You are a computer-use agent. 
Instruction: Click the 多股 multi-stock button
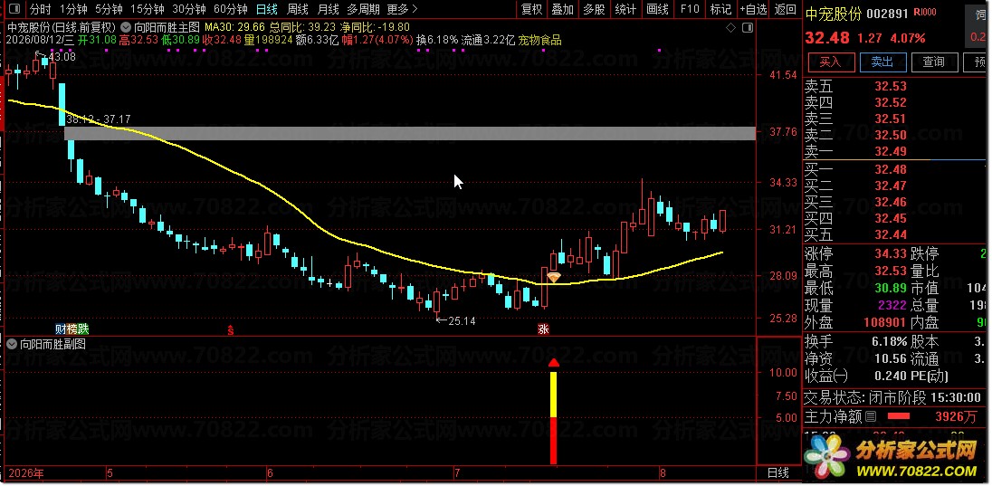594,9
